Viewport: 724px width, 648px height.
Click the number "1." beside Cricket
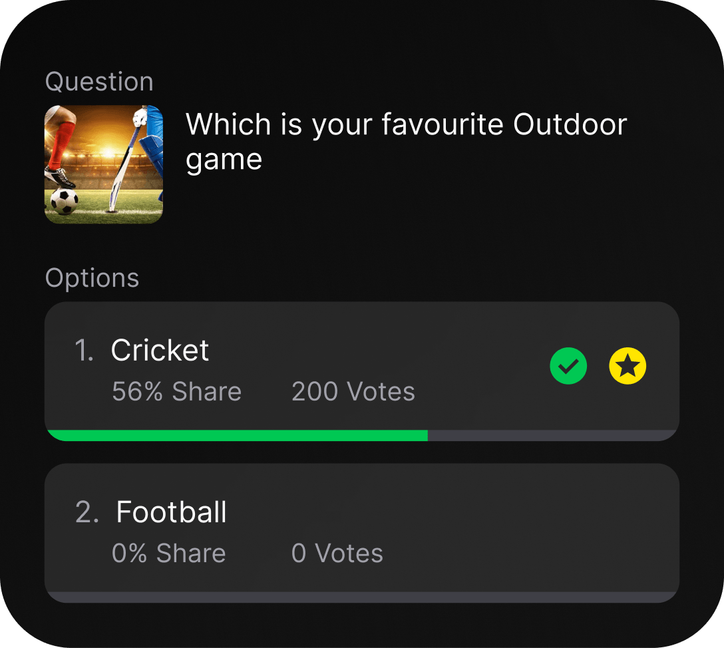click(85, 351)
